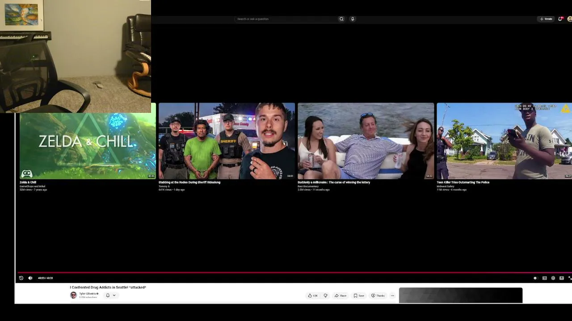The height and width of the screenshot is (321, 572).
Task: Focus the "Search or ask a question" field
Action: click(286, 19)
